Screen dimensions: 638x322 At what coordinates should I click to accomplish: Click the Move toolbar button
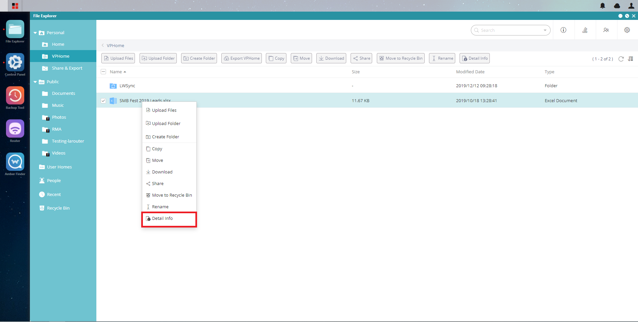301,58
